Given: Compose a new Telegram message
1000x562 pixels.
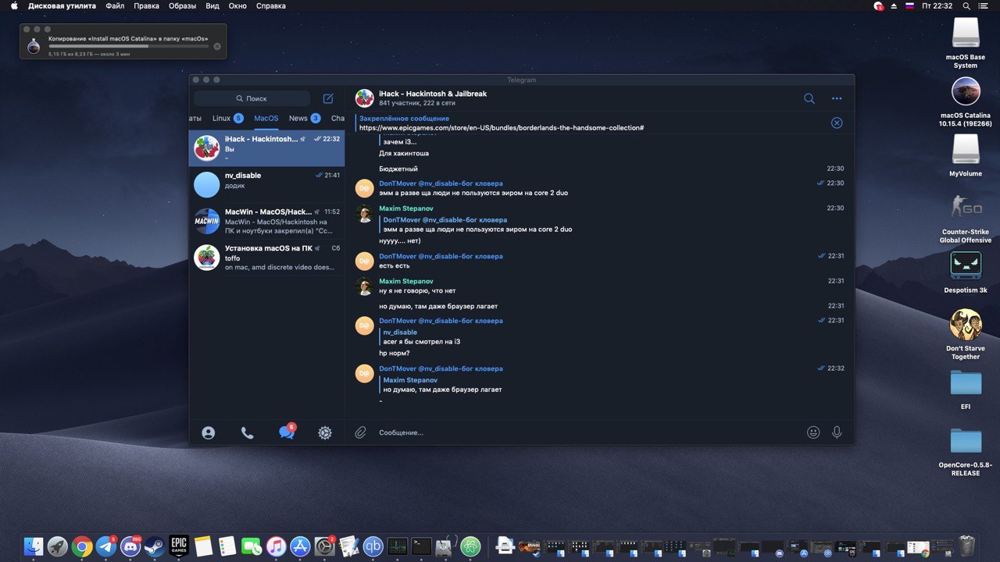Looking at the screenshot, I should (328, 98).
